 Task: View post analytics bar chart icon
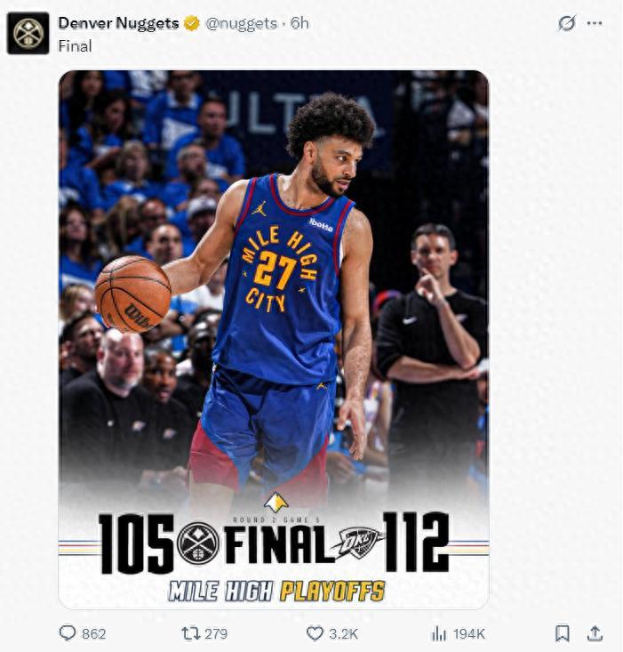(439, 633)
